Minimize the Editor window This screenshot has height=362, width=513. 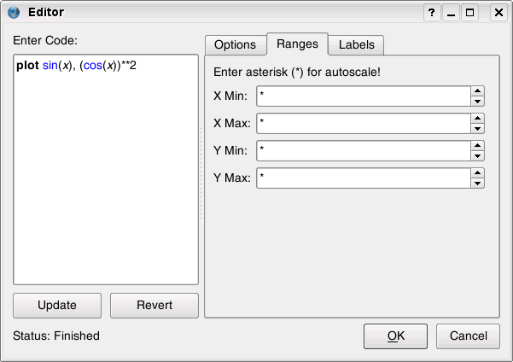click(452, 13)
